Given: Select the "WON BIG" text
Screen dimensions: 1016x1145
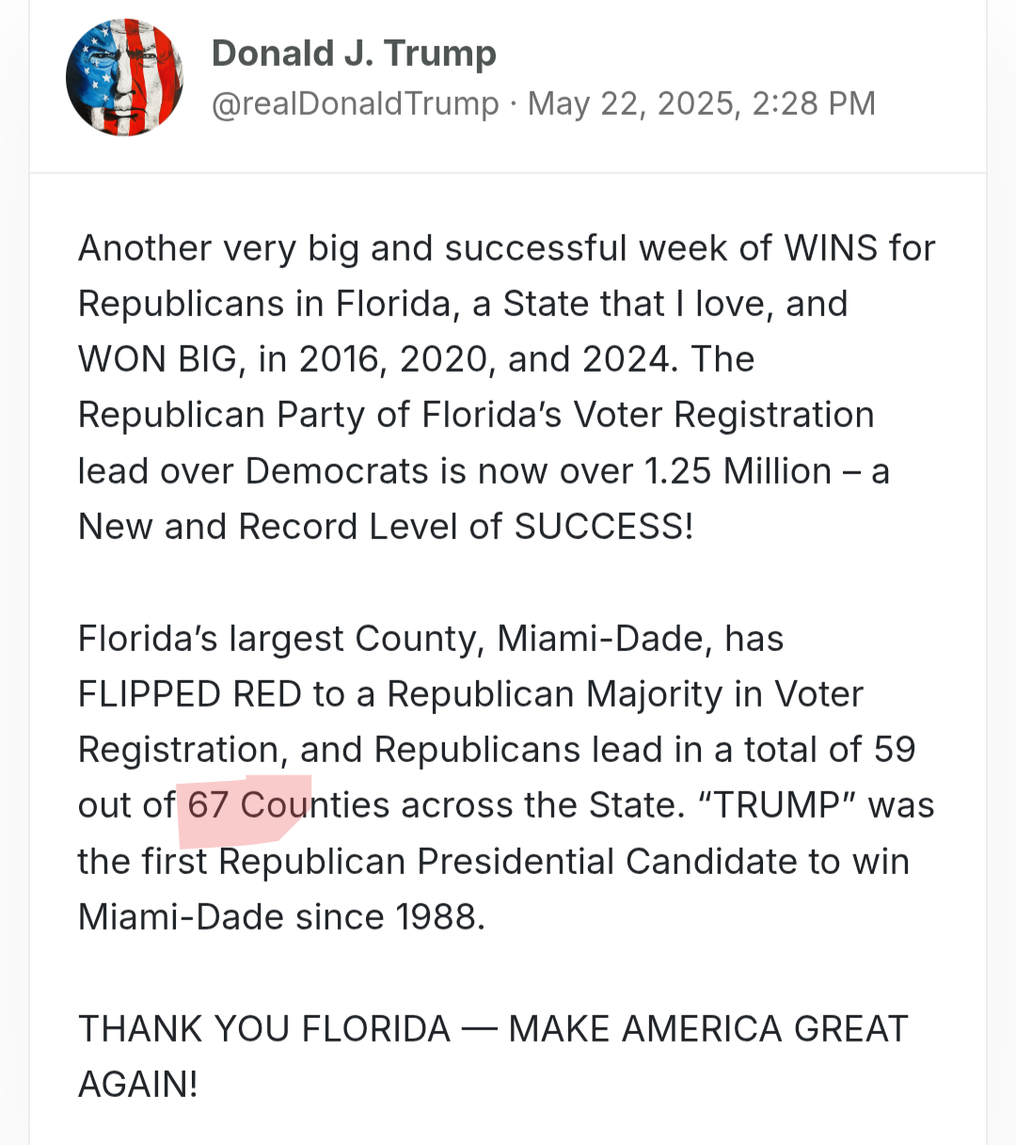Looking at the screenshot, I should point(158,360).
